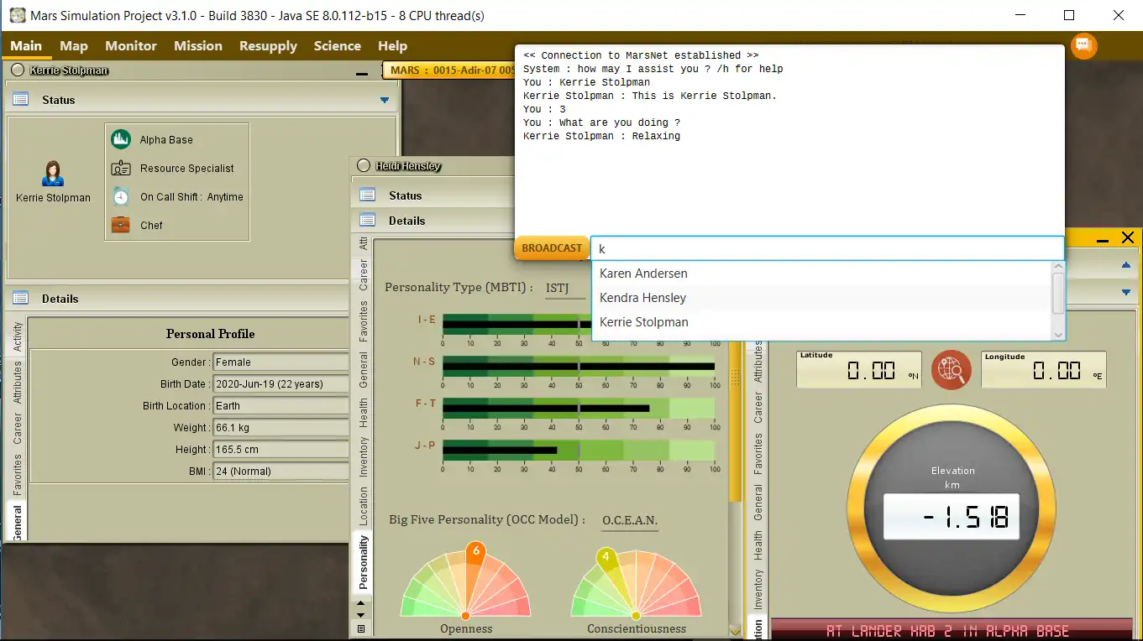
Task: Click the chat text input field
Action: click(826, 248)
